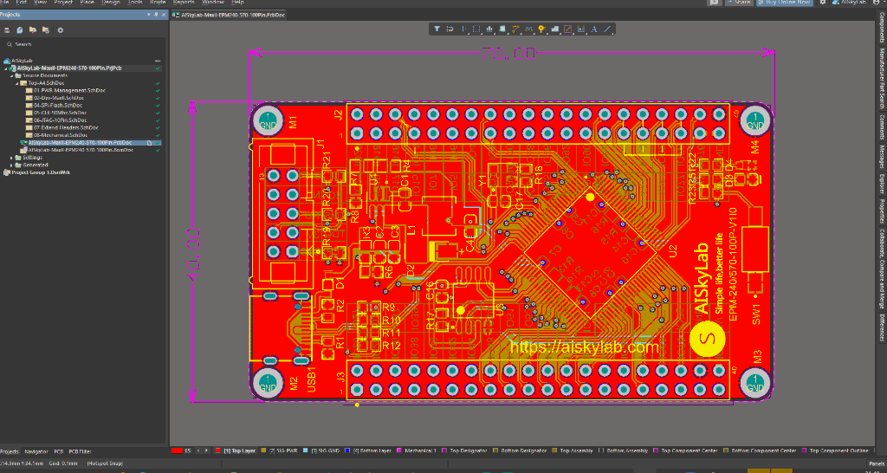Image resolution: width=887 pixels, height=473 pixels.
Task: Open the align objects tool
Action: click(489, 29)
